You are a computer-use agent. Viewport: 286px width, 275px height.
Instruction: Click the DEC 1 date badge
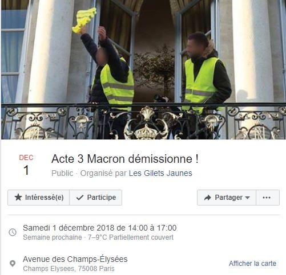[x=26, y=165]
